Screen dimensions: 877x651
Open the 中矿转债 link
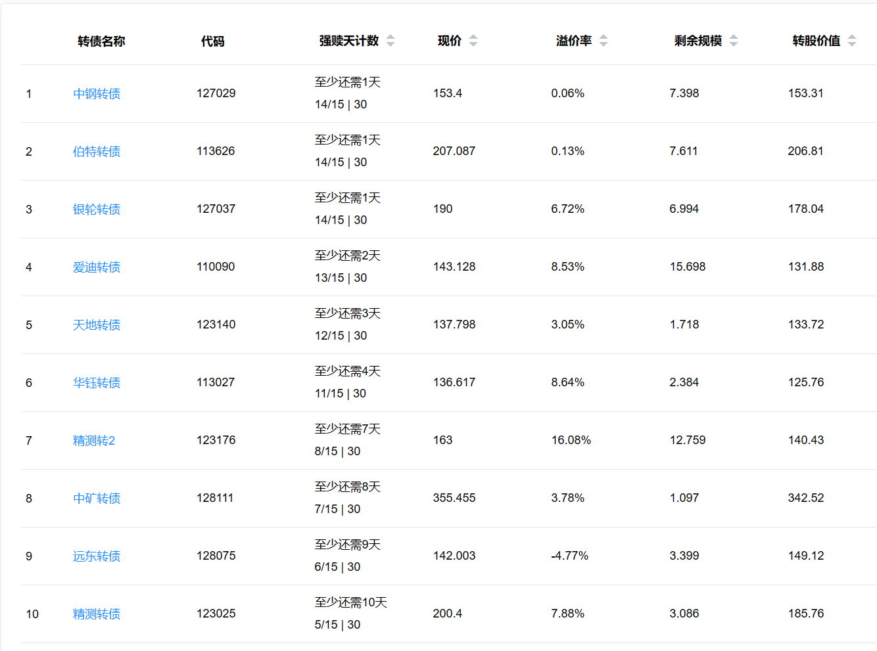point(97,499)
